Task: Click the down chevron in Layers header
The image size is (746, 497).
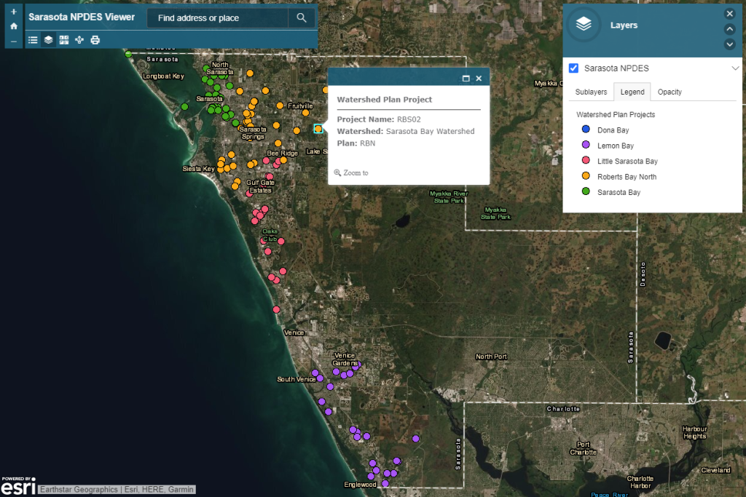Action: pos(729,44)
